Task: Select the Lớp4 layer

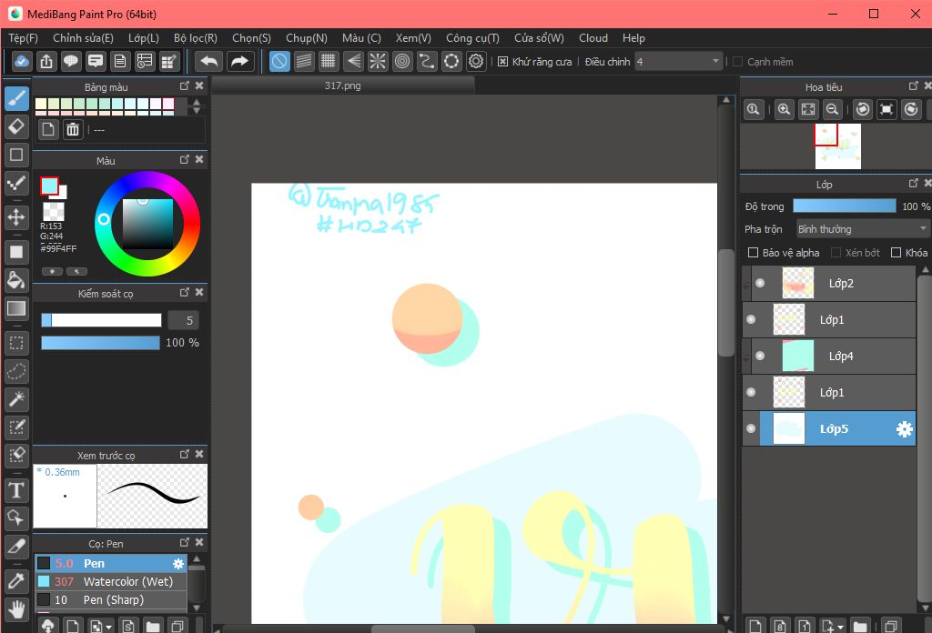Action: pyautogui.click(x=829, y=357)
